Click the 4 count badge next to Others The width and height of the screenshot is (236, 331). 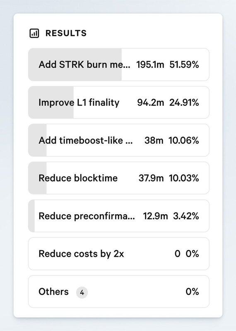82,293
